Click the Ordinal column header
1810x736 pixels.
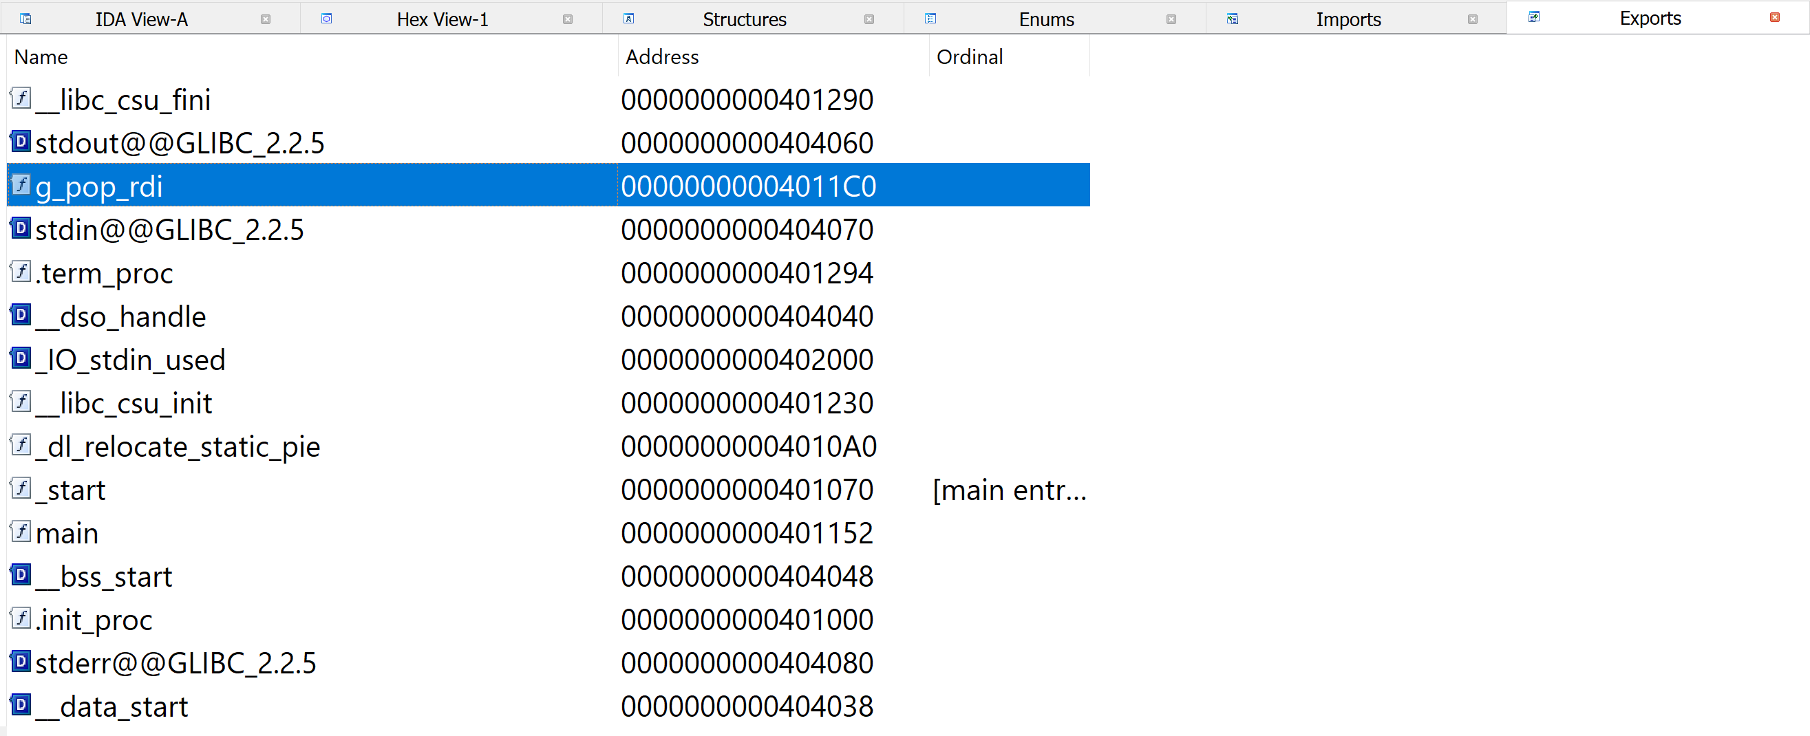coord(970,56)
